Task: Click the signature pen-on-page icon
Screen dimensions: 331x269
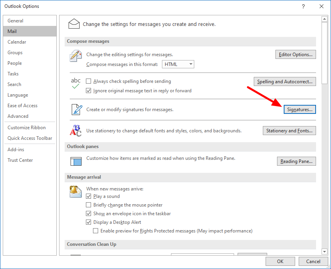Action: pyautogui.click(x=76, y=109)
